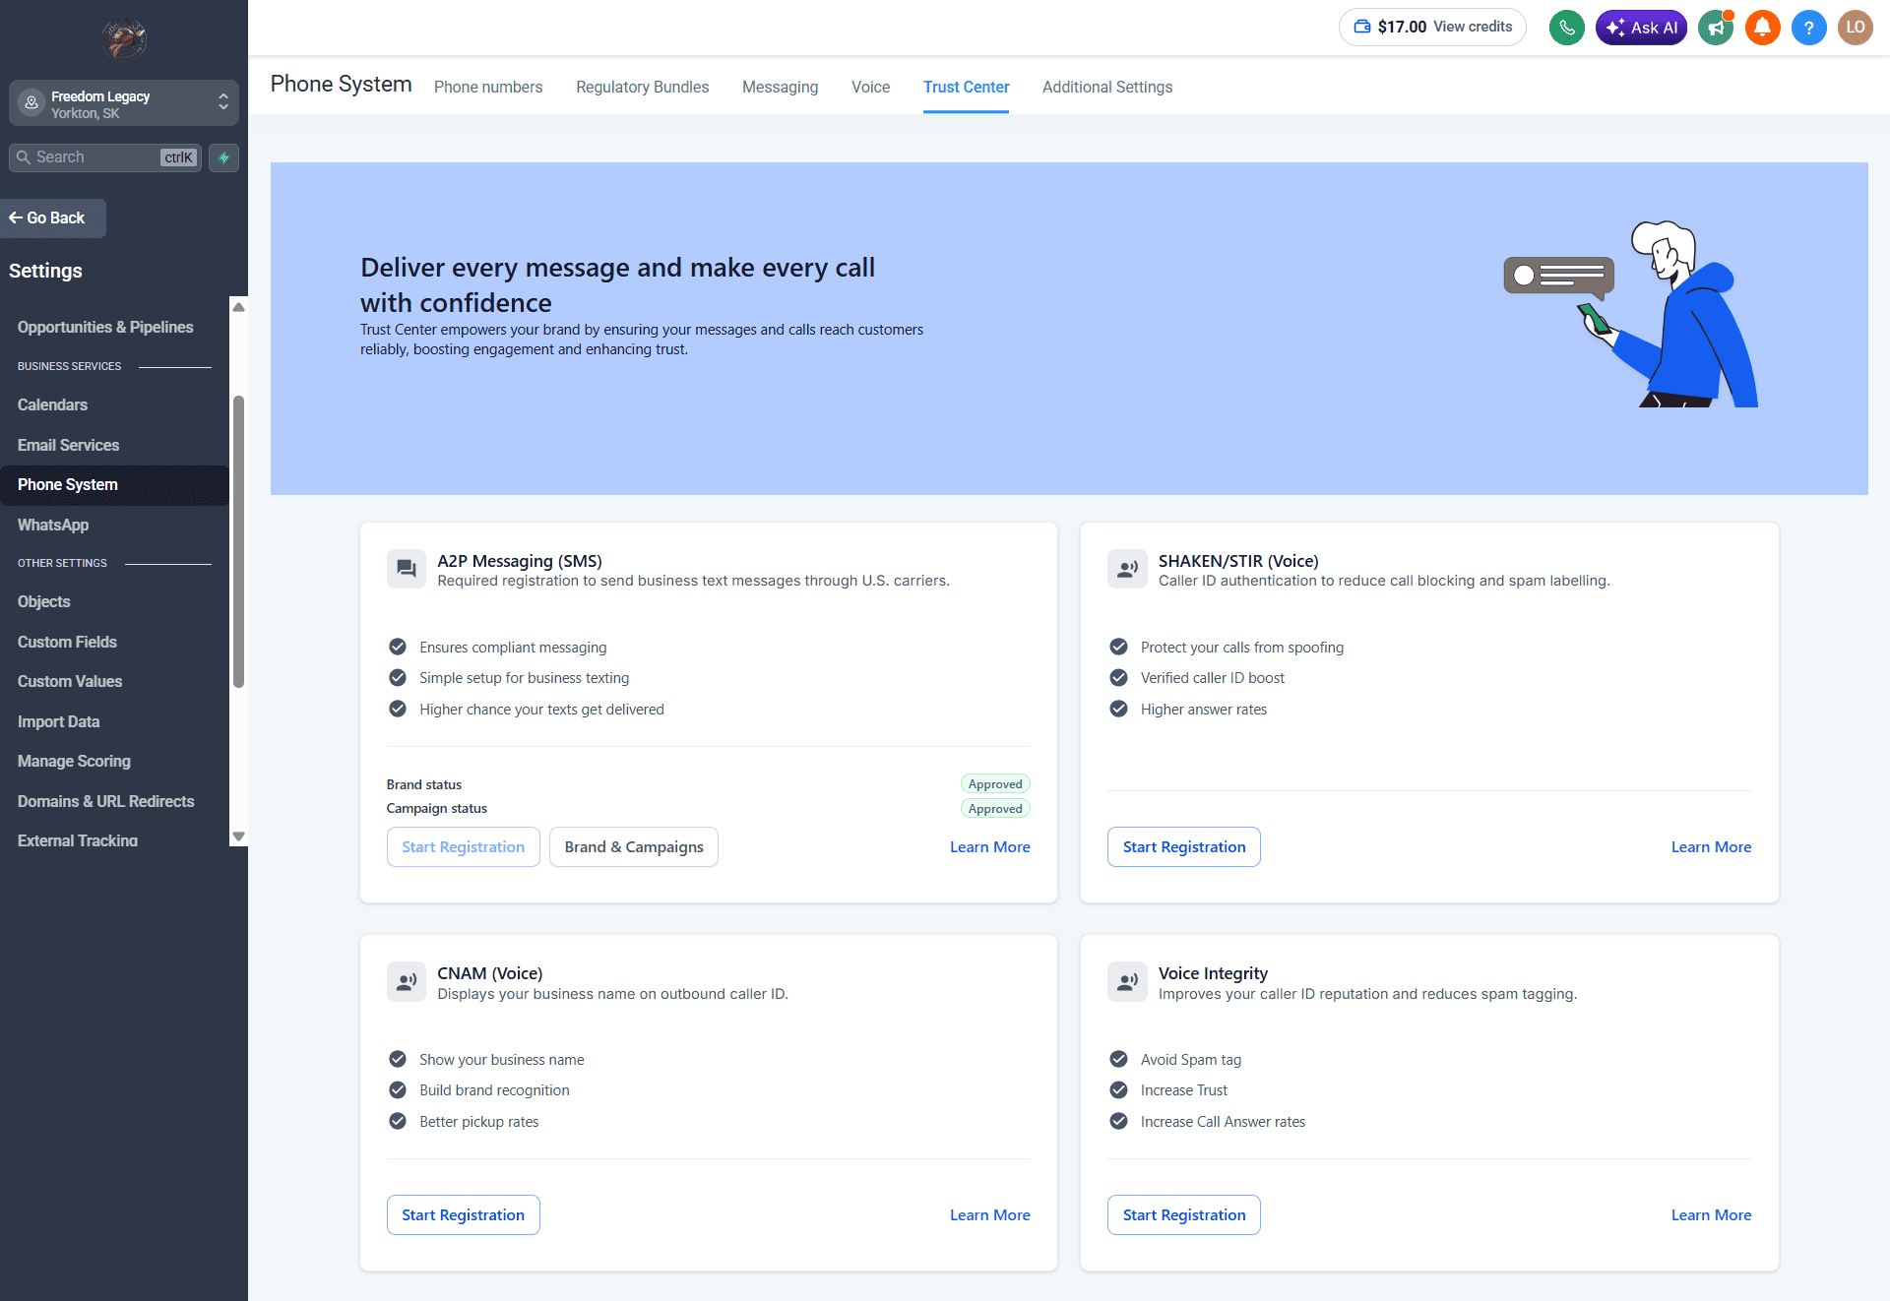Open the LO user avatar menu
The width and height of the screenshot is (1890, 1301).
pos(1856,28)
